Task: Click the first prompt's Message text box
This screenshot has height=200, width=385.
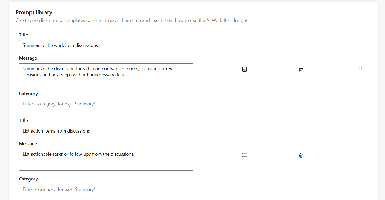Action: click(106, 74)
